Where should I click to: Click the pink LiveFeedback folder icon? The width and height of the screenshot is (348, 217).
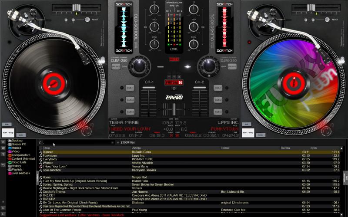pos(10,173)
